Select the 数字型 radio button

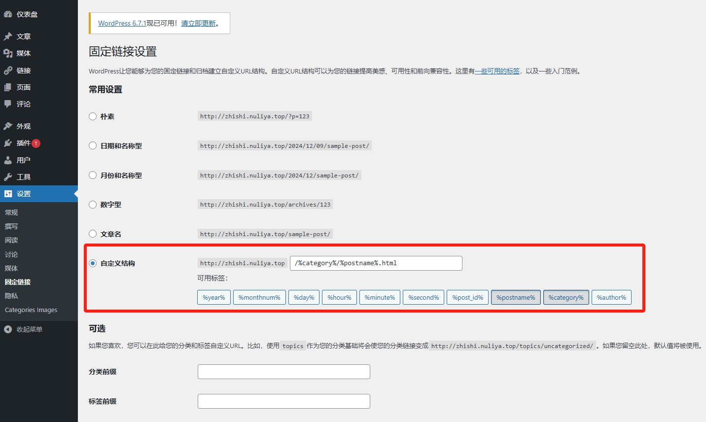point(93,204)
